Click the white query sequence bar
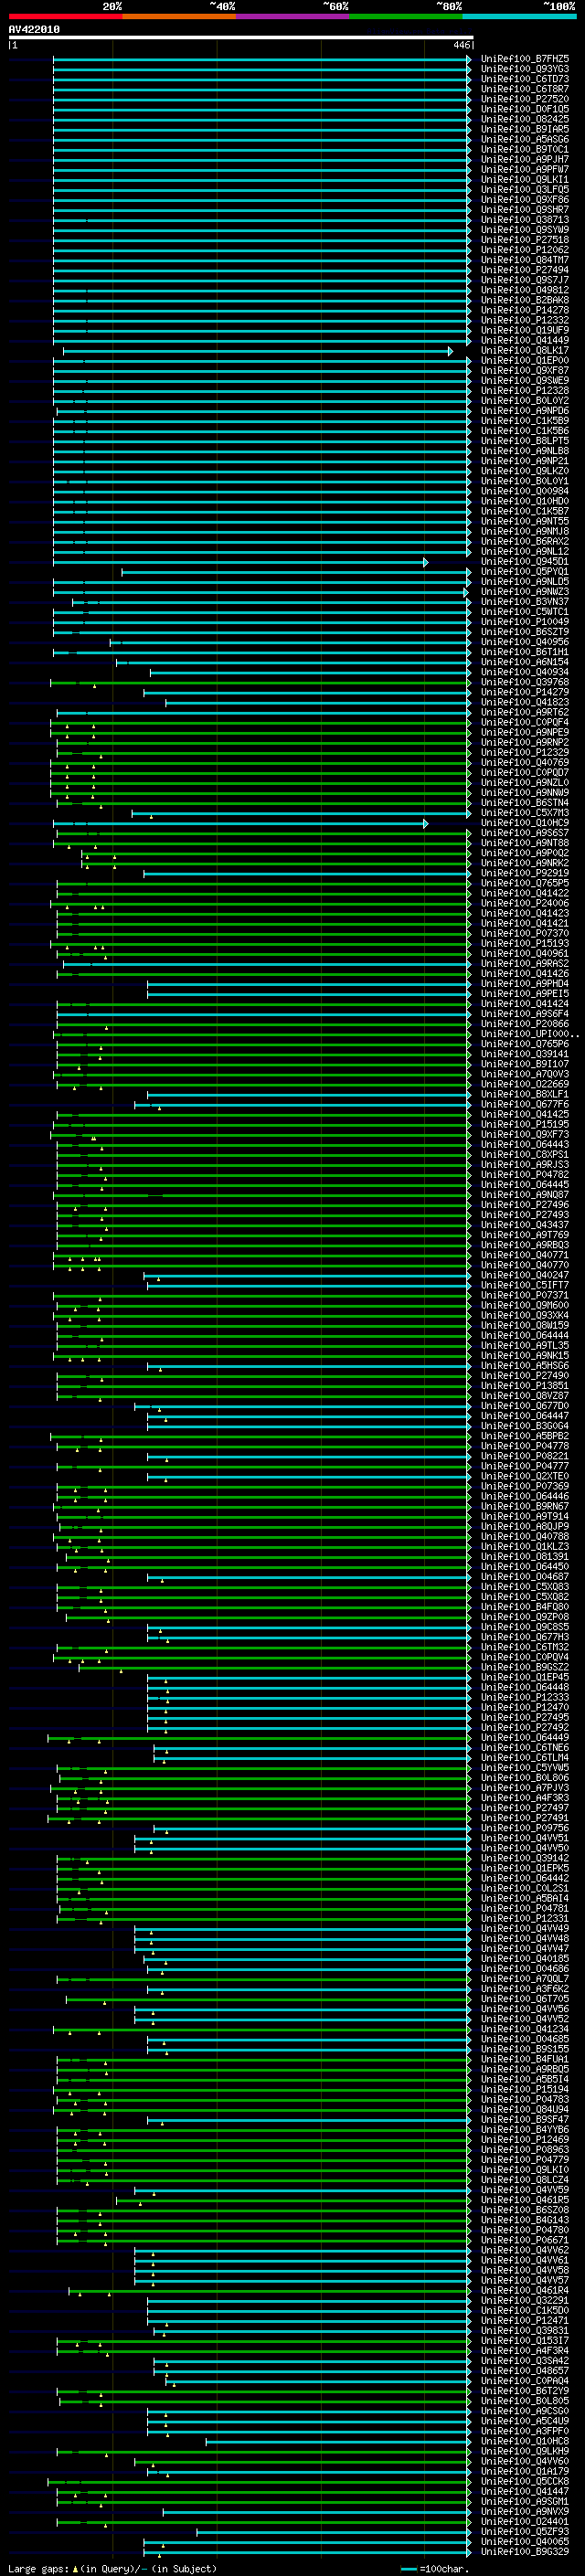Screen dimensions: 585x2576 (240, 38)
